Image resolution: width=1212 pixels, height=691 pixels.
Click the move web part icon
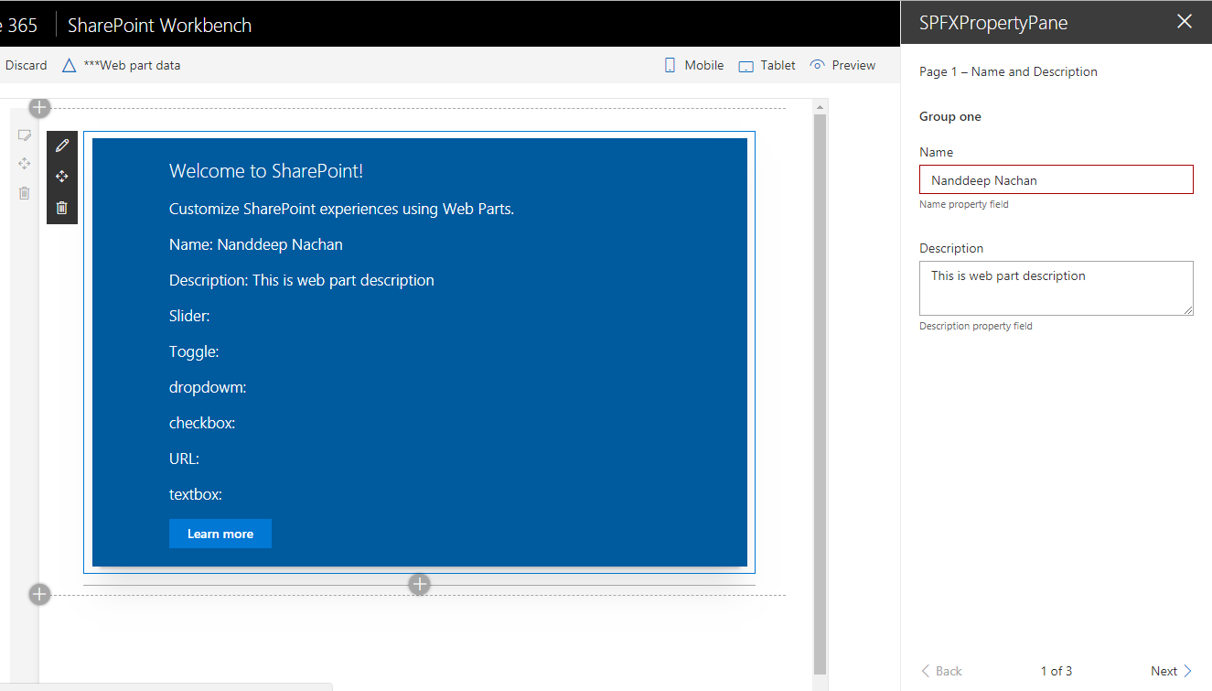point(62,177)
